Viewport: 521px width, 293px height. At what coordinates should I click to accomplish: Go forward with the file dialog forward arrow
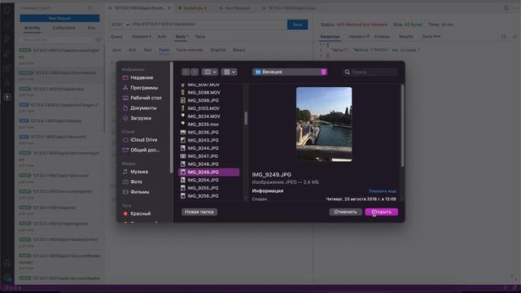pos(195,72)
